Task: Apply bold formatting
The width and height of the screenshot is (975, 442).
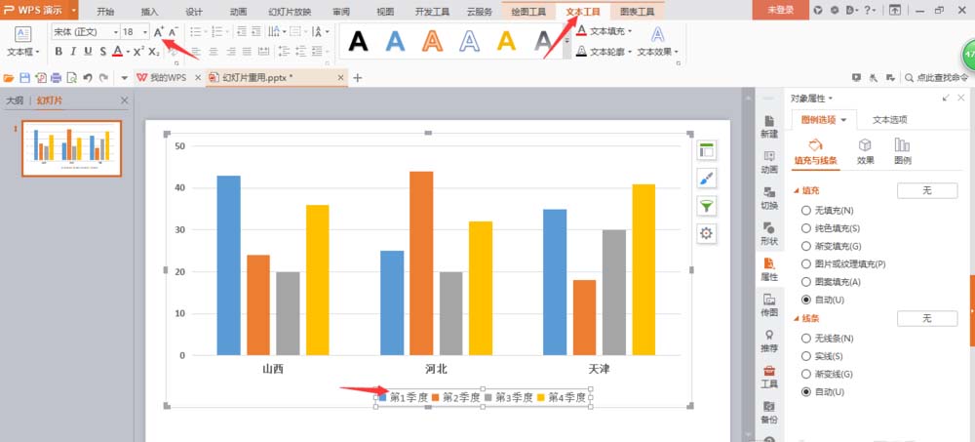Action: tap(58, 52)
